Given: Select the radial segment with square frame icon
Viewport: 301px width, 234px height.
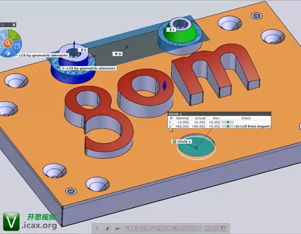Looking at the screenshot, I should 17,47.
